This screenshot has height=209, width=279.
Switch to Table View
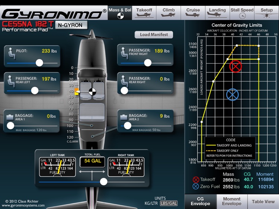pyautogui.click(x=263, y=201)
